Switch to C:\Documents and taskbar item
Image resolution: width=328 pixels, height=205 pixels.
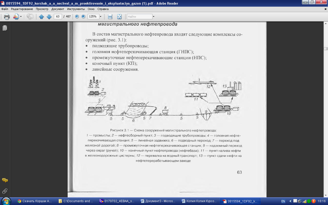click(76, 201)
